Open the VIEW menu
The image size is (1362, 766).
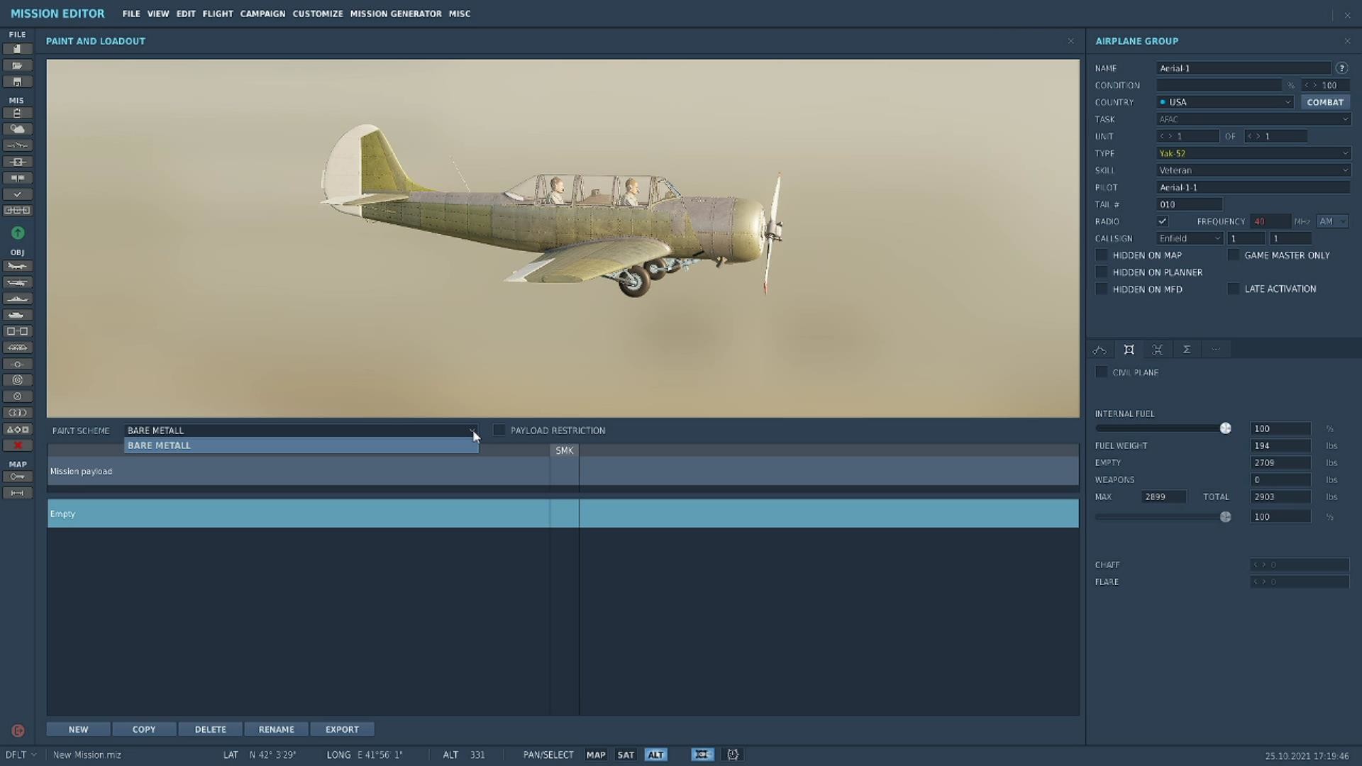point(158,13)
